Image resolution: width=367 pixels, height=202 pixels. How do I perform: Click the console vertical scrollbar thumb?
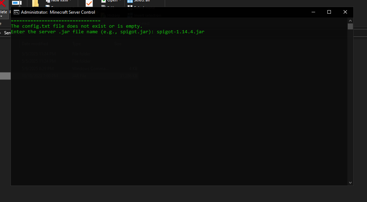pos(350,26)
